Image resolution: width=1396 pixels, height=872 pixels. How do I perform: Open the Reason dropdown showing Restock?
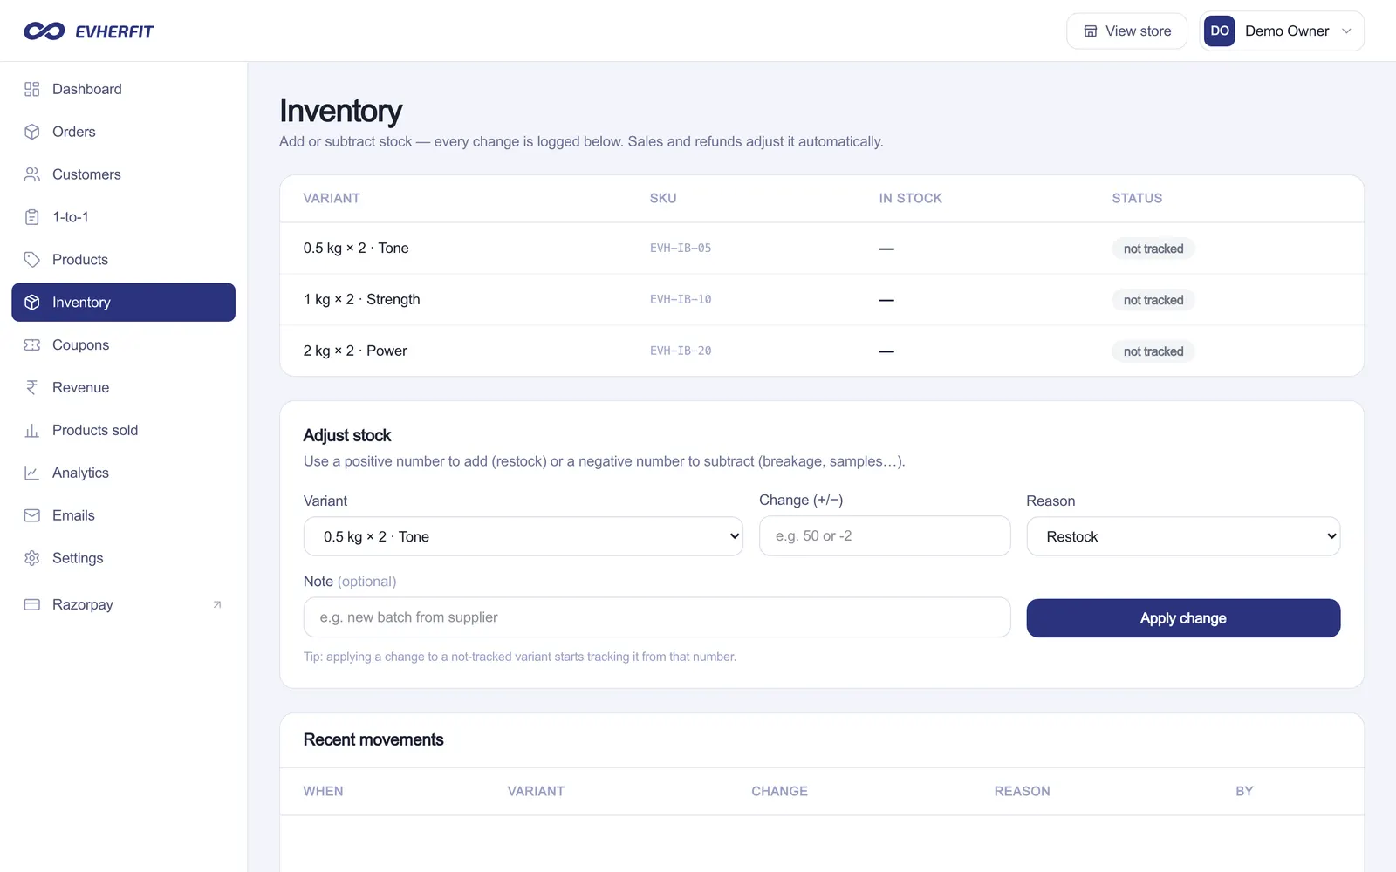[1183, 536]
